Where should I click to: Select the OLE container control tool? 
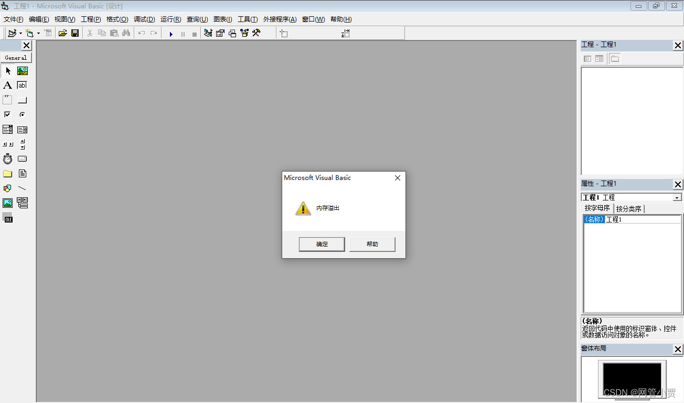click(8, 218)
